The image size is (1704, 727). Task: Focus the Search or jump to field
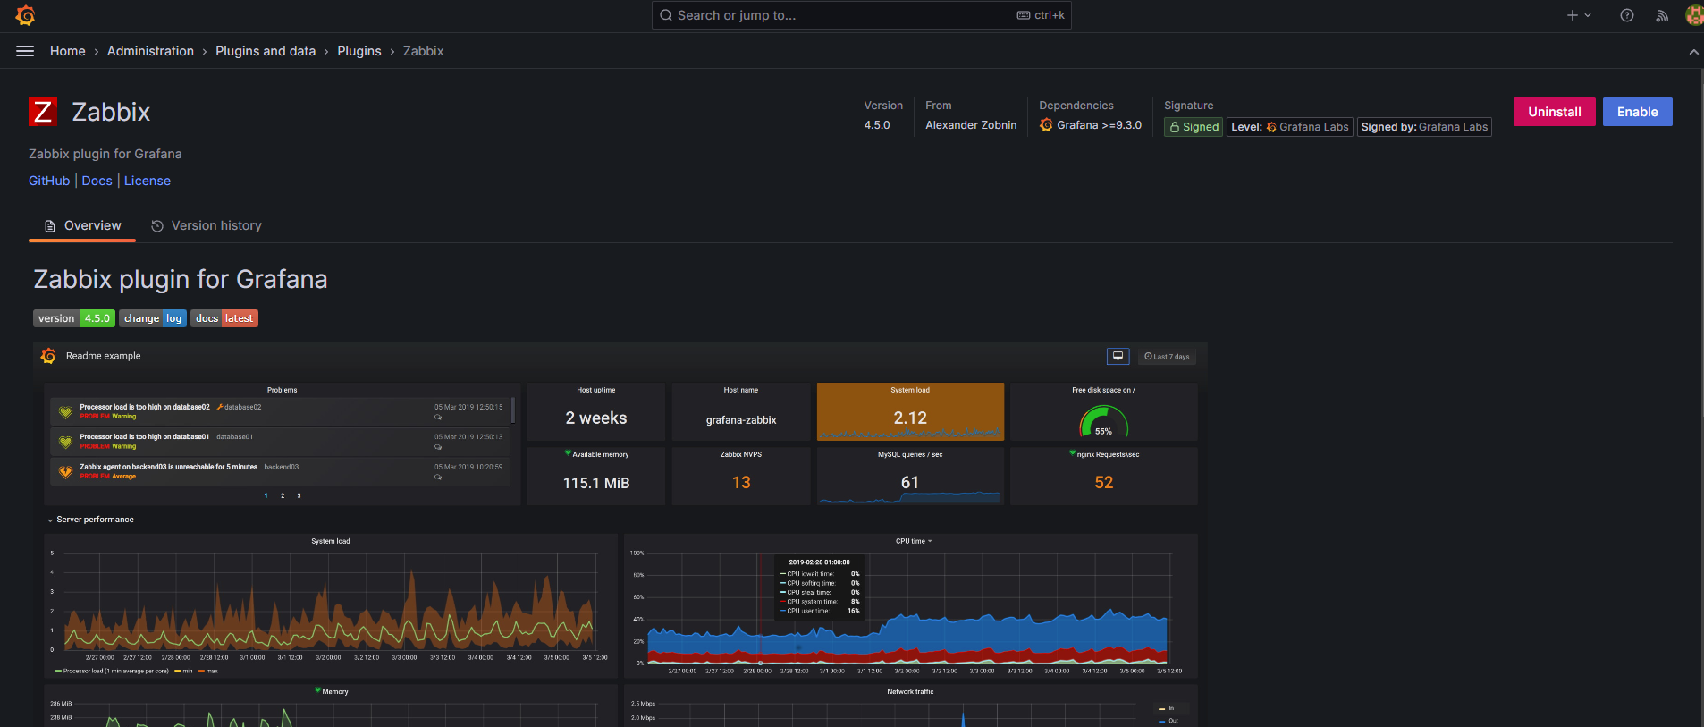tap(862, 15)
